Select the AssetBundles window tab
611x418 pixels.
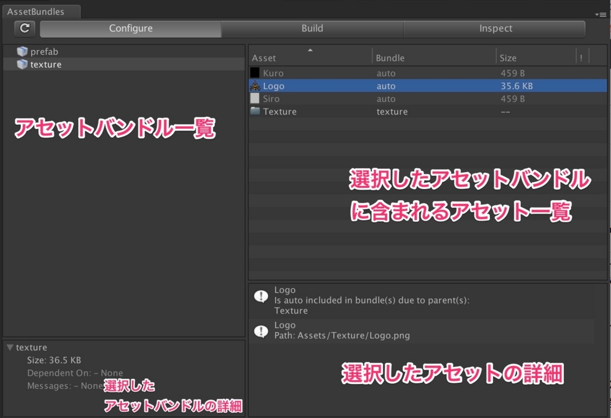tap(38, 11)
